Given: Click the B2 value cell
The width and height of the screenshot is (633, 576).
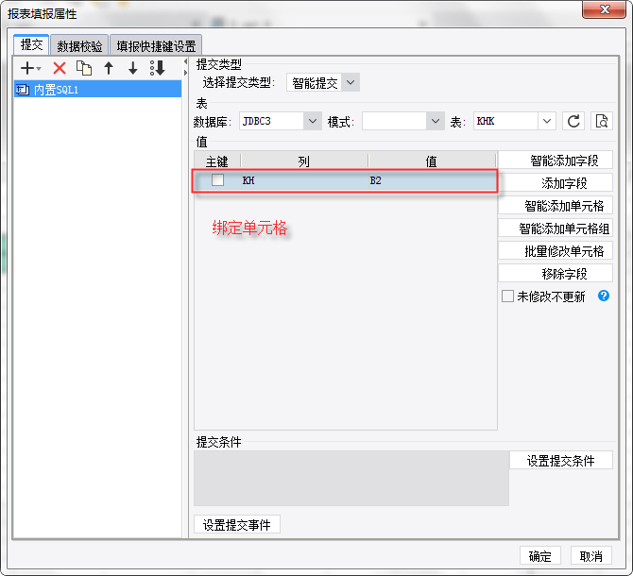Looking at the screenshot, I should (x=432, y=180).
